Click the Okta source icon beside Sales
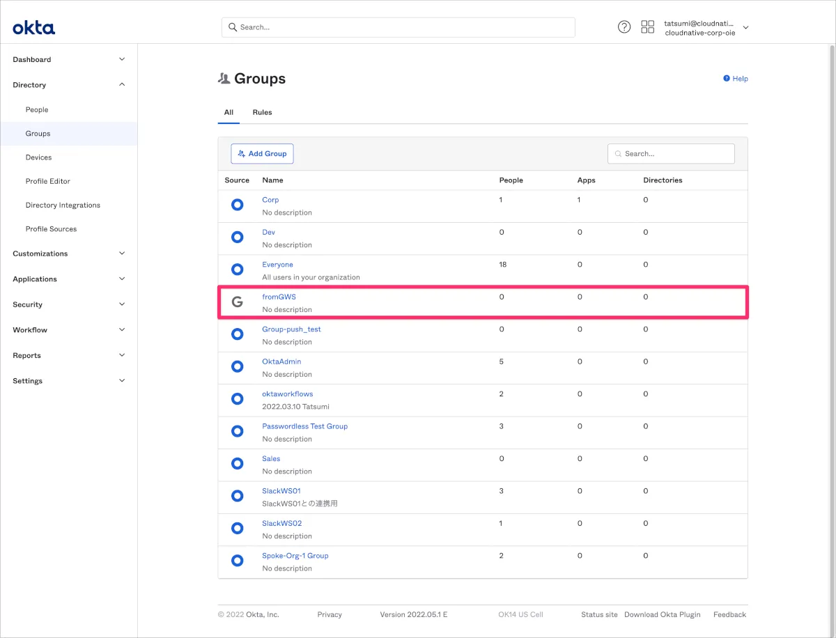The width and height of the screenshot is (836, 638). pyautogui.click(x=237, y=464)
